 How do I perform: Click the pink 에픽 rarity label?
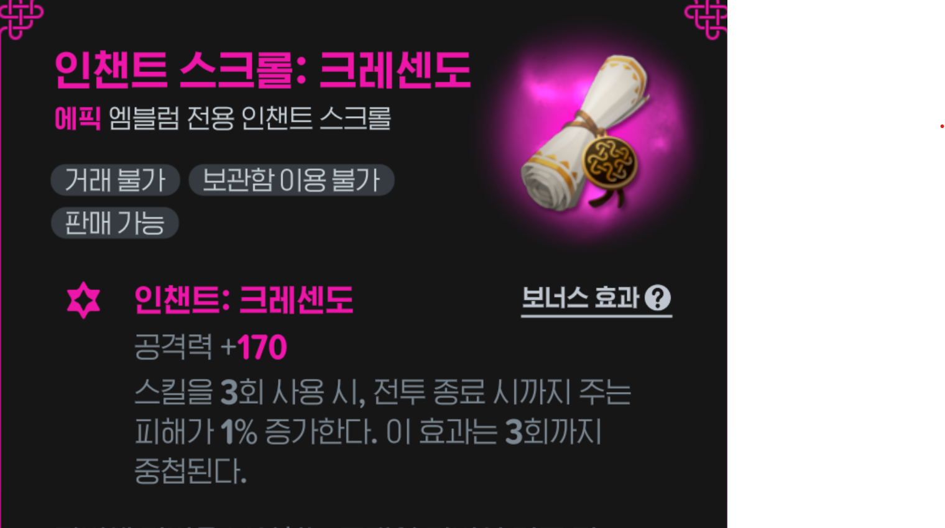[77, 118]
